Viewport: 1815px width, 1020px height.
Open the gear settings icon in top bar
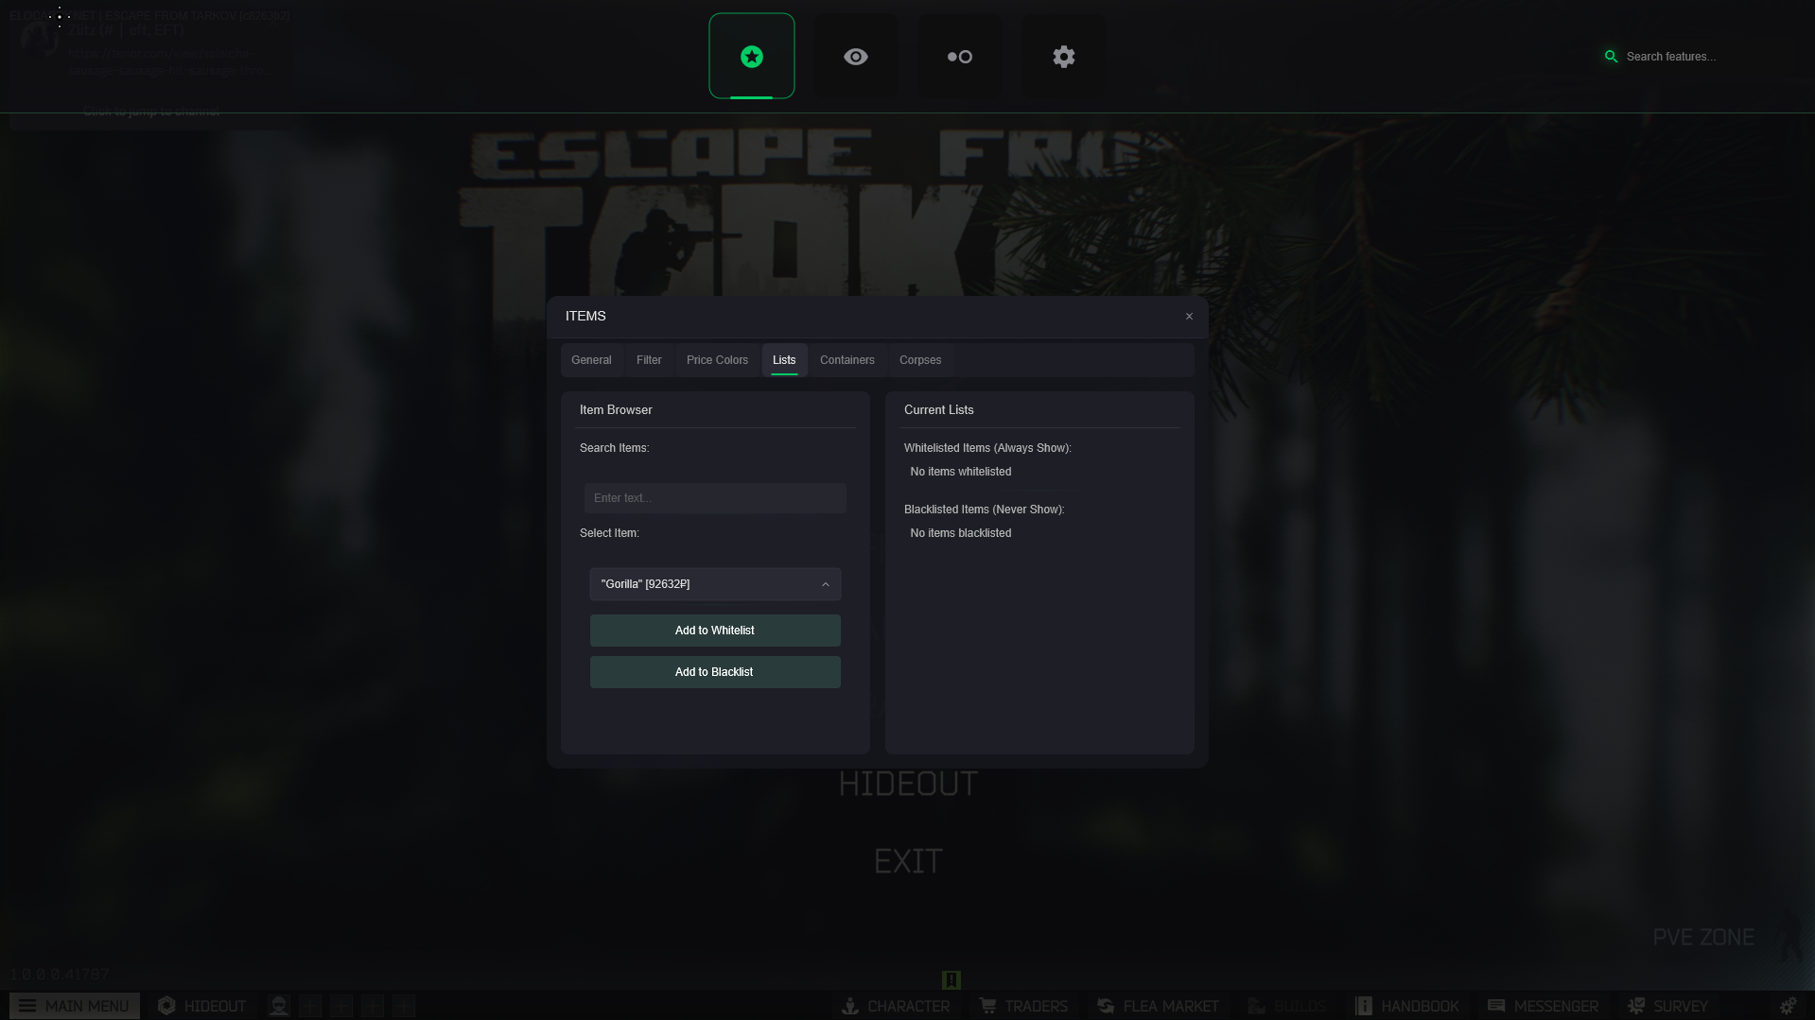[x=1064, y=57]
